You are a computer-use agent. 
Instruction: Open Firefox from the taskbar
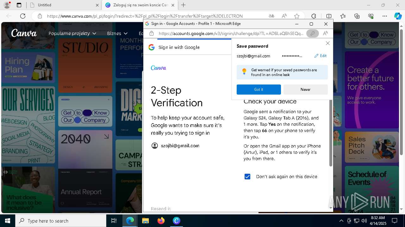pos(161,221)
